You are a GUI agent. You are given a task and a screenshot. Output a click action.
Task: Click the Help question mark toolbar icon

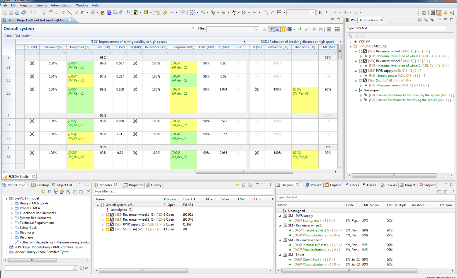128,13
